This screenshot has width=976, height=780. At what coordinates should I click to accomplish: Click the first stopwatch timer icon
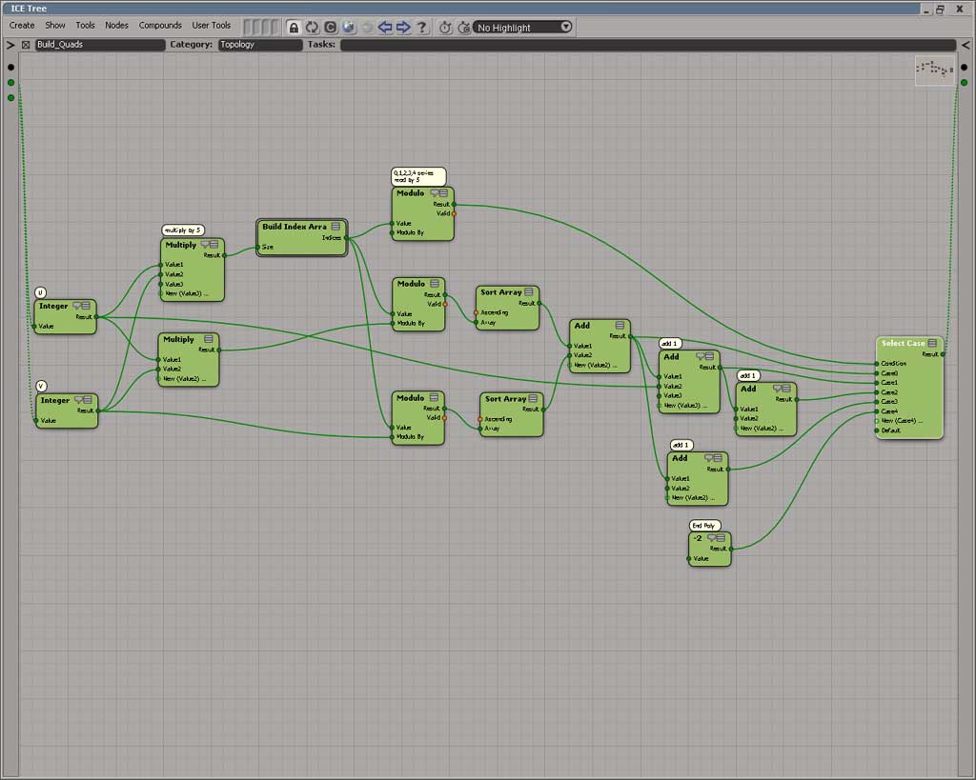tap(445, 27)
